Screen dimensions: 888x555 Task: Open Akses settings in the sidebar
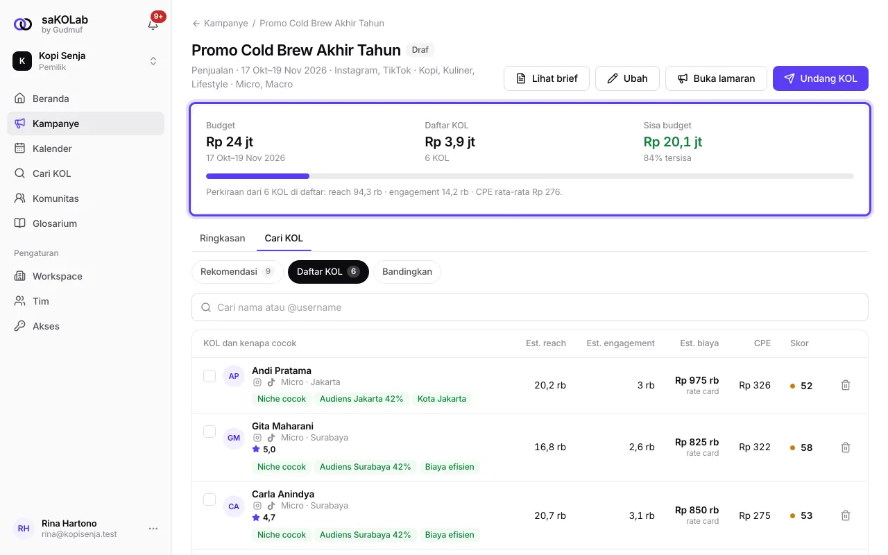pyautogui.click(x=86, y=326)
